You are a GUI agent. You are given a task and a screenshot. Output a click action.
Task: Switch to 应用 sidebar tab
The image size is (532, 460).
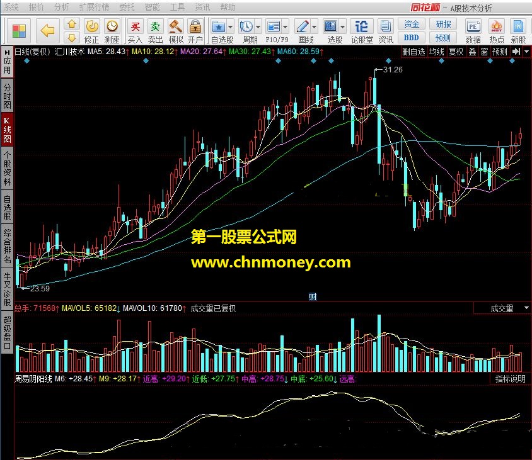[x=7, y=66]
